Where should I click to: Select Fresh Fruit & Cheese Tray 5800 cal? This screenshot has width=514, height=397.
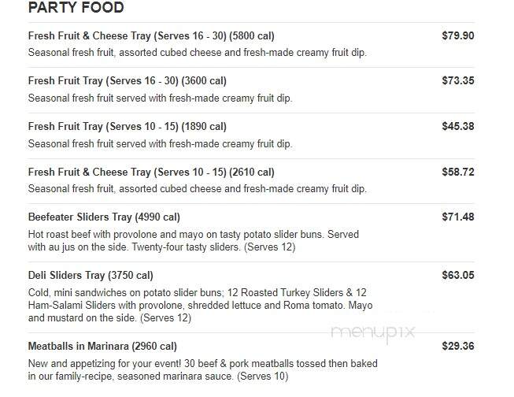[151, 35]
